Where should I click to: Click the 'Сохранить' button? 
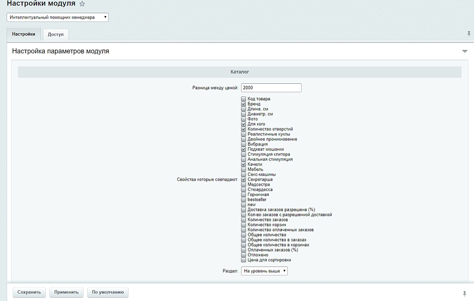click(29, 292)
